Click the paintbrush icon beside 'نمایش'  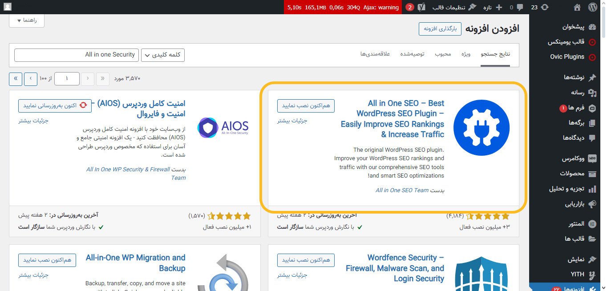[x=592, y=259]
